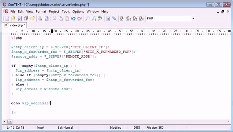Click the Find Next icon
Screen dimensions: 233x132
pos(94,18)
